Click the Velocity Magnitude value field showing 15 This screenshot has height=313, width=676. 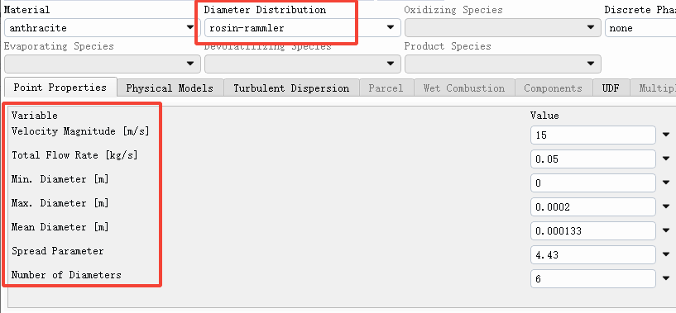point(593,135)
